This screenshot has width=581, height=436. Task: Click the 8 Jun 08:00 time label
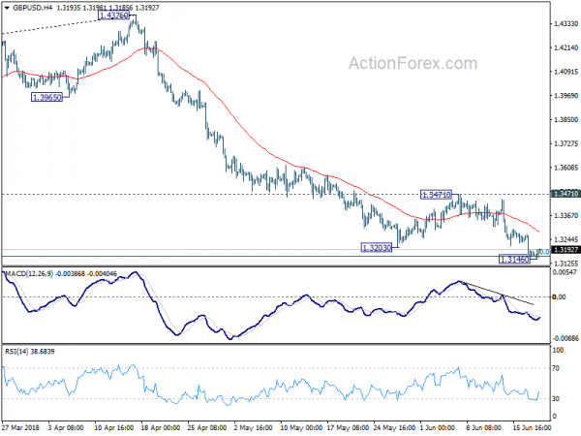pos(483,427)
